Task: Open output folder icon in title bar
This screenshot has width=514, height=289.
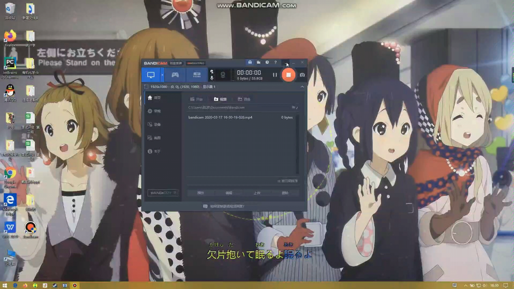Action: [x=258, y=62]
